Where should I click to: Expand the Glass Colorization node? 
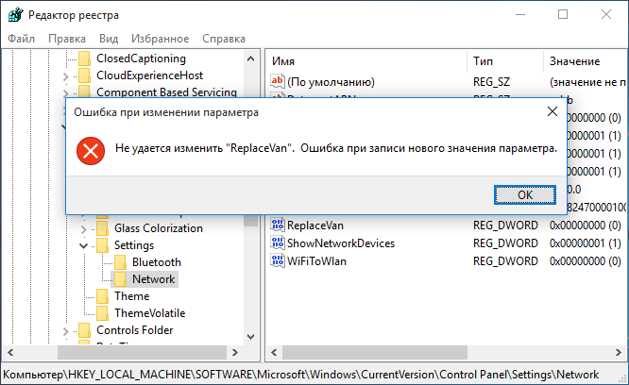pos(83,229)
